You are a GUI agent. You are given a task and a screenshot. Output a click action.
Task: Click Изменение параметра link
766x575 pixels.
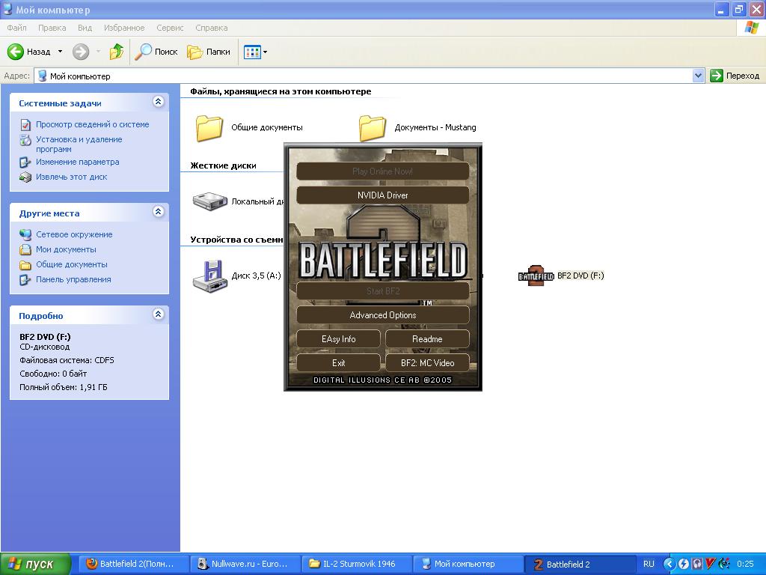pyautogui.click(x=77, y=162)
